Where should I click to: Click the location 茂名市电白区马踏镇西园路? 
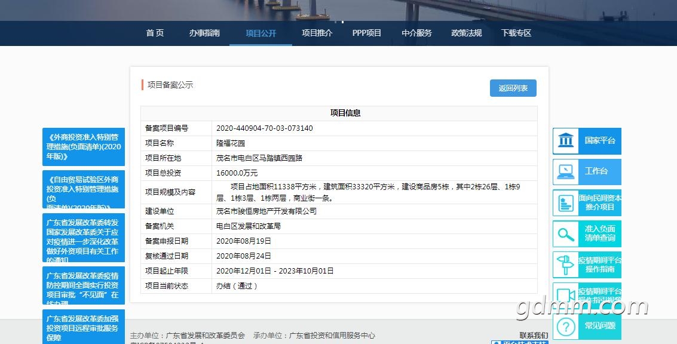pyautogui.click(x=259, y=158)
